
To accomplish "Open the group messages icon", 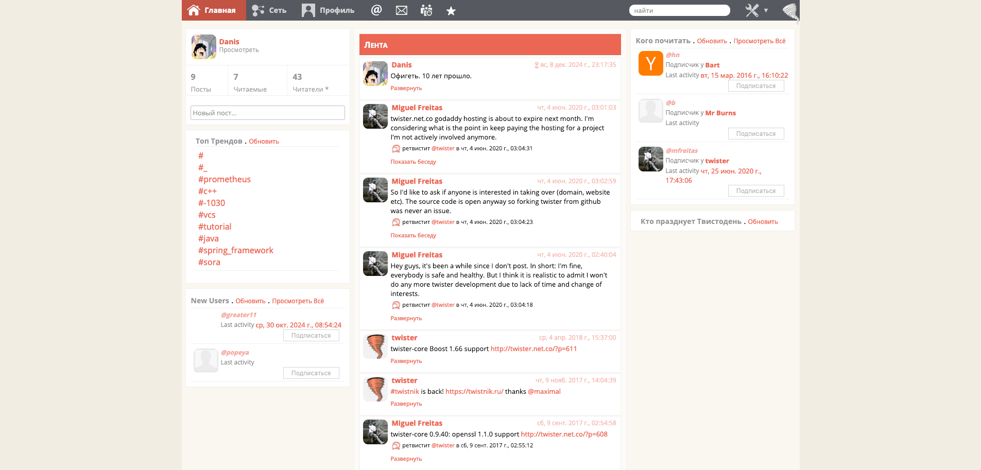I will tap(426, 10).
